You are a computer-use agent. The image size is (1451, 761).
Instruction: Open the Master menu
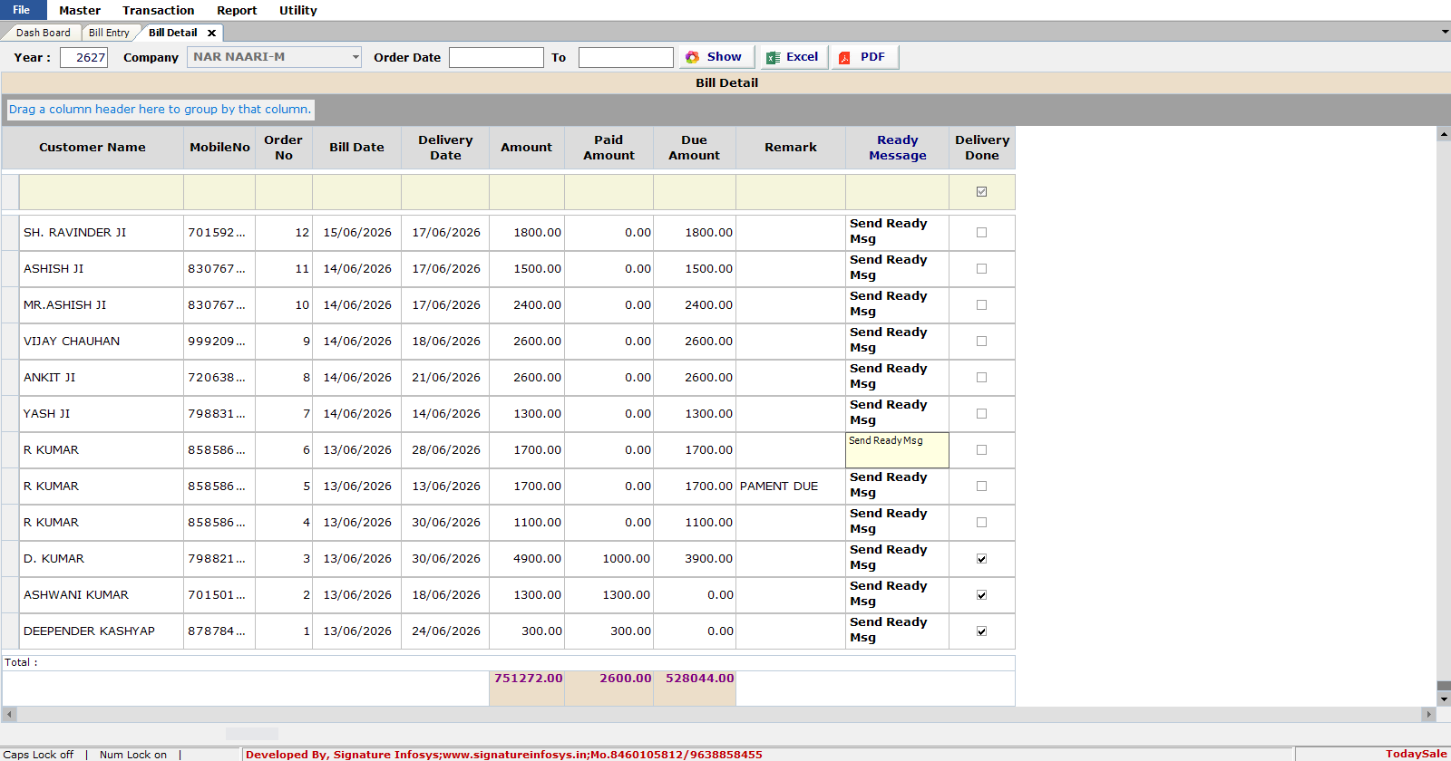pos(80,10)
